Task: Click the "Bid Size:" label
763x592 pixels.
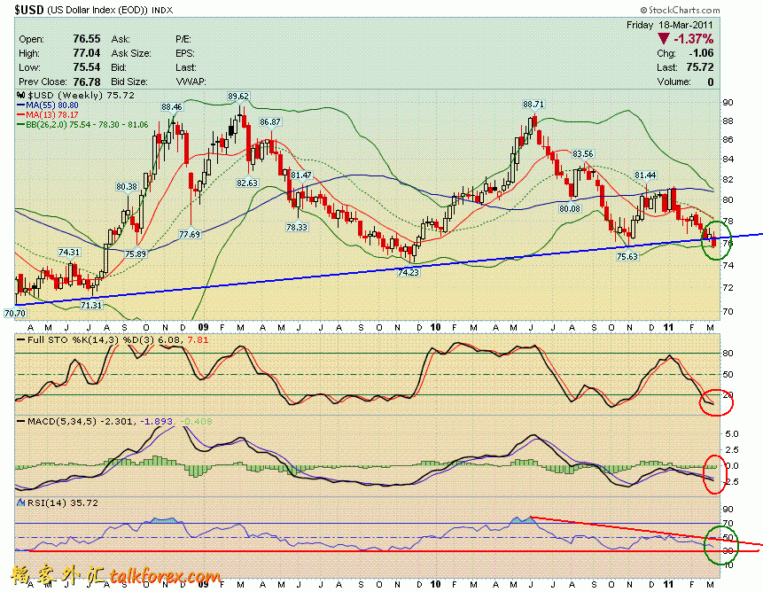Action: 129,82
